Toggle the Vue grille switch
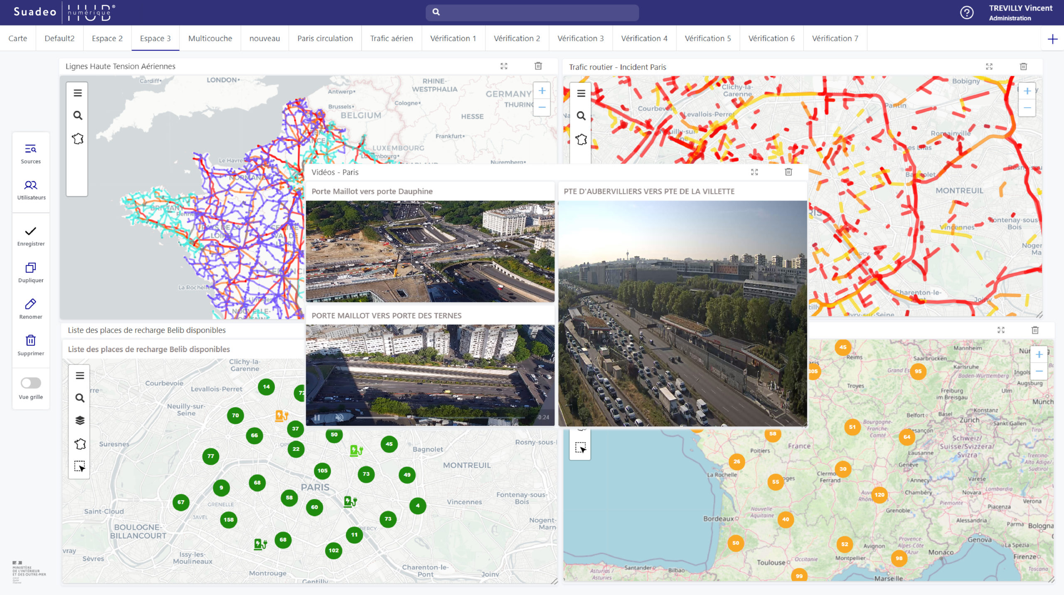 click(31, 383)
